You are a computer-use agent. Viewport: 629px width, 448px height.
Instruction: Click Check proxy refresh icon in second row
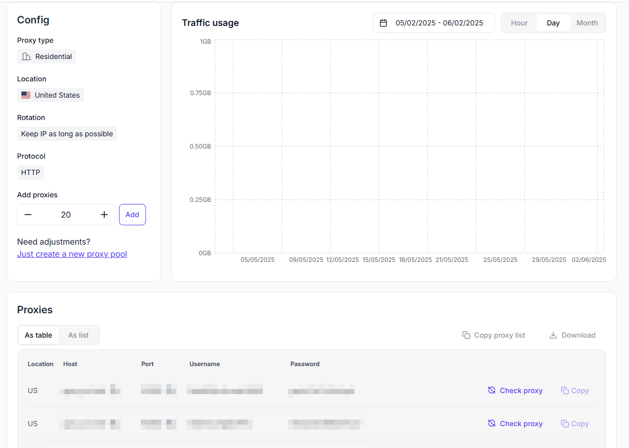pos(492,424)
